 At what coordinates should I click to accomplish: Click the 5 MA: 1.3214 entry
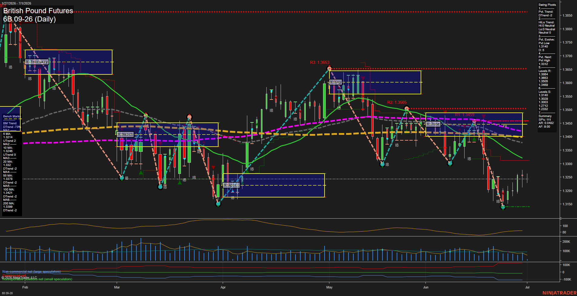pos(8,135)
